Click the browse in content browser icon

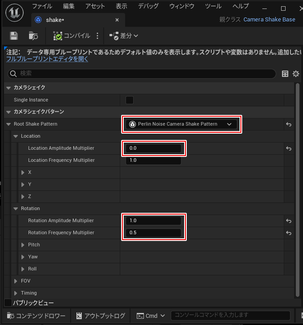pyautogui.click(x=33, y=36)
